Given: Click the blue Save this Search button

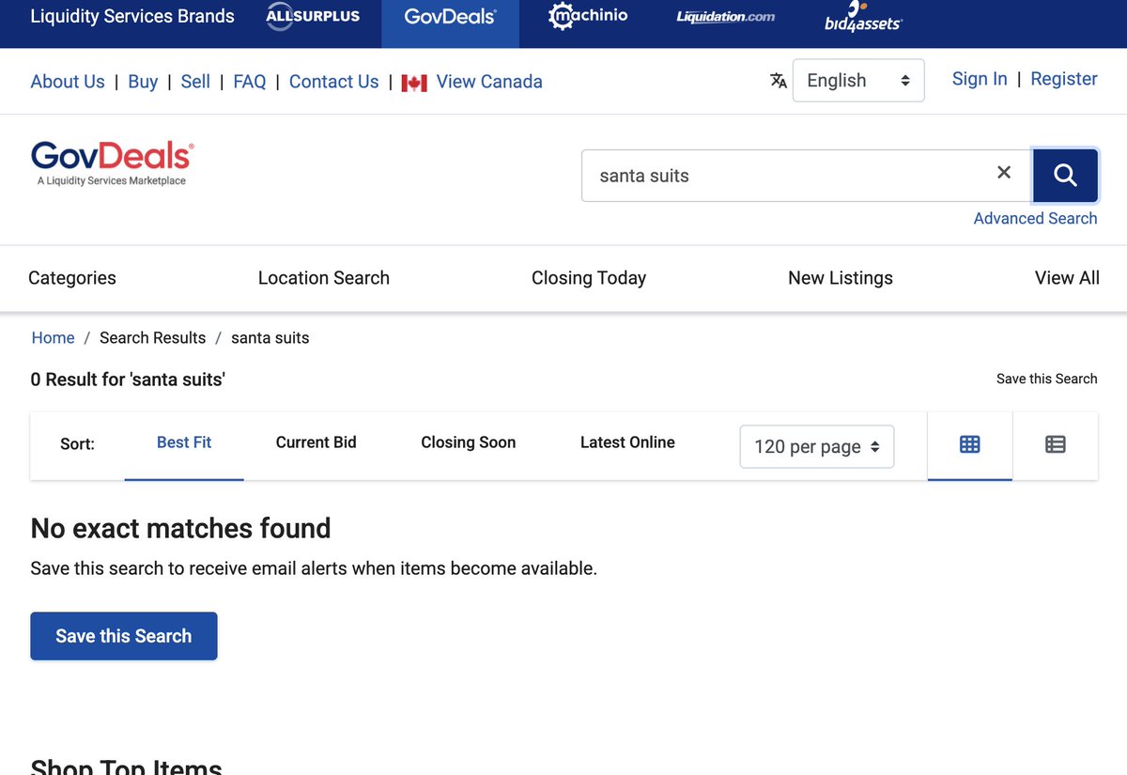Looking at the screenshot, I should tap(124, 636).
